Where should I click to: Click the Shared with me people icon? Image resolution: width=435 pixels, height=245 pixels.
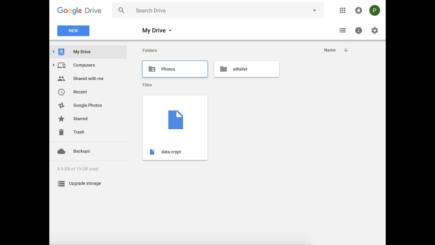61,78
